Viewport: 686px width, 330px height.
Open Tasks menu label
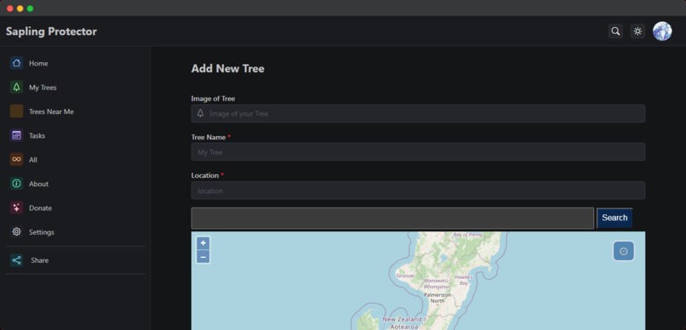[37, 135]
